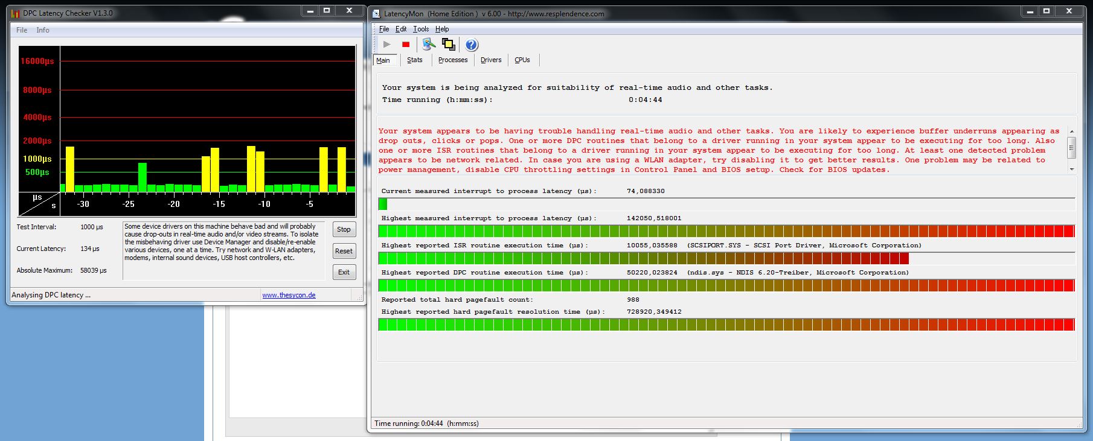This screenshot has height=441, width=1093.
Task: Minimize the DPC Latency Checker window
Action: (310, 11)
